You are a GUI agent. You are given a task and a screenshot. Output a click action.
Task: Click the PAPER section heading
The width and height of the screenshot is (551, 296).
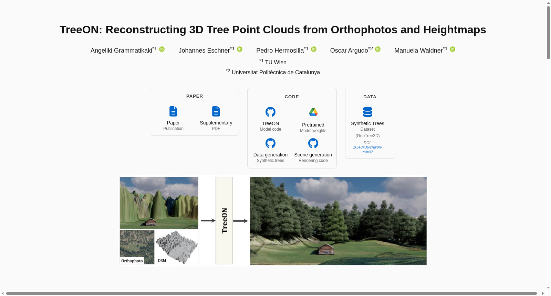coord(195,96)
